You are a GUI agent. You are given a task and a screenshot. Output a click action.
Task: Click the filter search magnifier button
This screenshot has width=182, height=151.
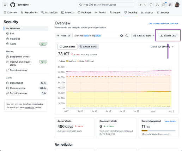click(x=127, y=36)
